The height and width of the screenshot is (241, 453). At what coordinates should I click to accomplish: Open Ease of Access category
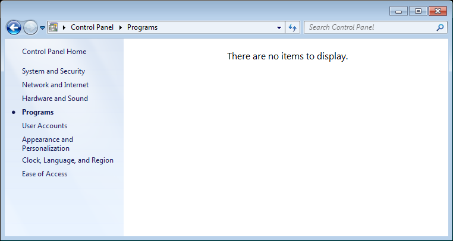pyautogui.click(x=45, y=174)
